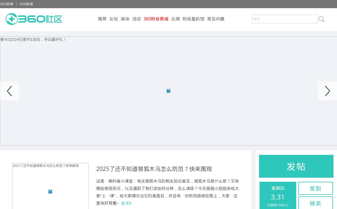
Task: Click the 银狐木马 article thumbnail
Action: 50,186
